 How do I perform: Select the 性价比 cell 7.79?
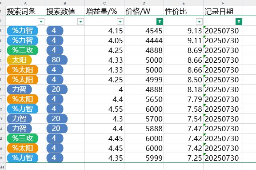point(184,99)
